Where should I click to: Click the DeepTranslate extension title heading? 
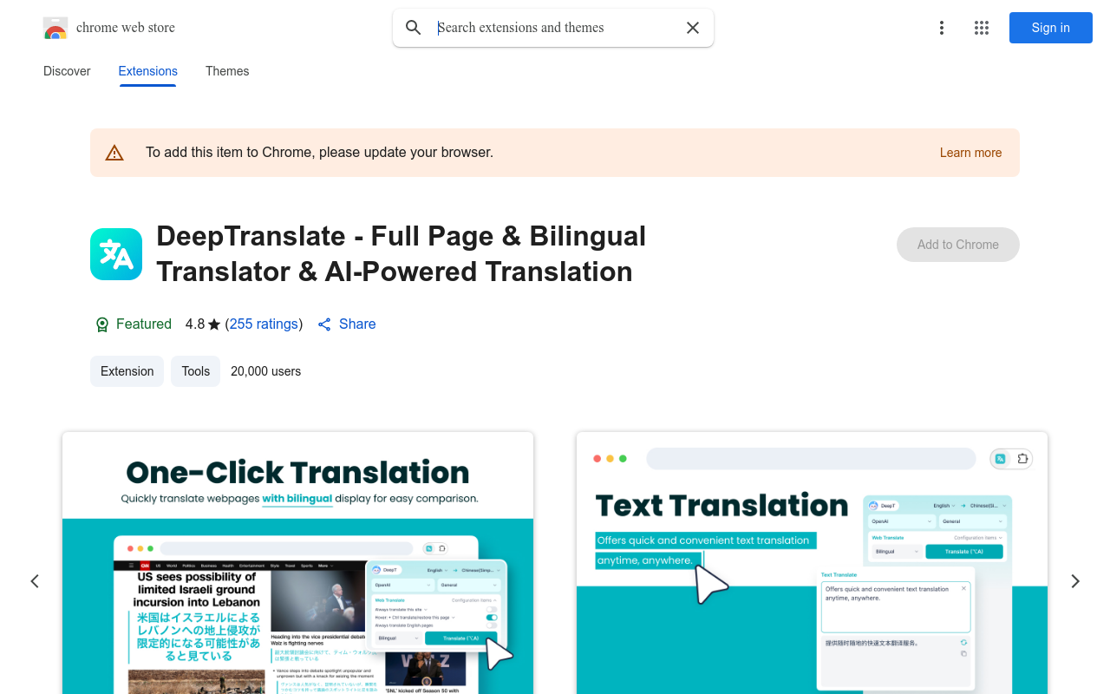point(402,253)
